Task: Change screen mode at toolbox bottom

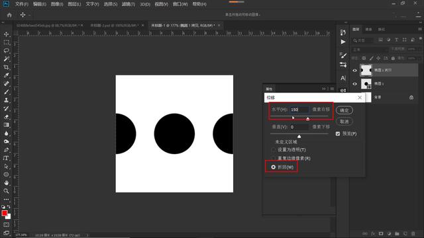Action: (x=6, y=233)
